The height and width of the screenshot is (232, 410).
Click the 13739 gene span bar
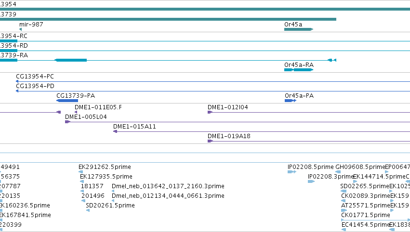click(x=168, y=19)
